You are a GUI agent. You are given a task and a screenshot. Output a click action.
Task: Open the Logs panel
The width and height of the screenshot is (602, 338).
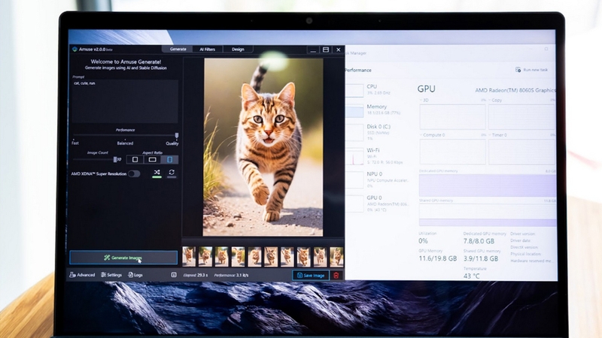pyautogui.click(x=135, y=275)
